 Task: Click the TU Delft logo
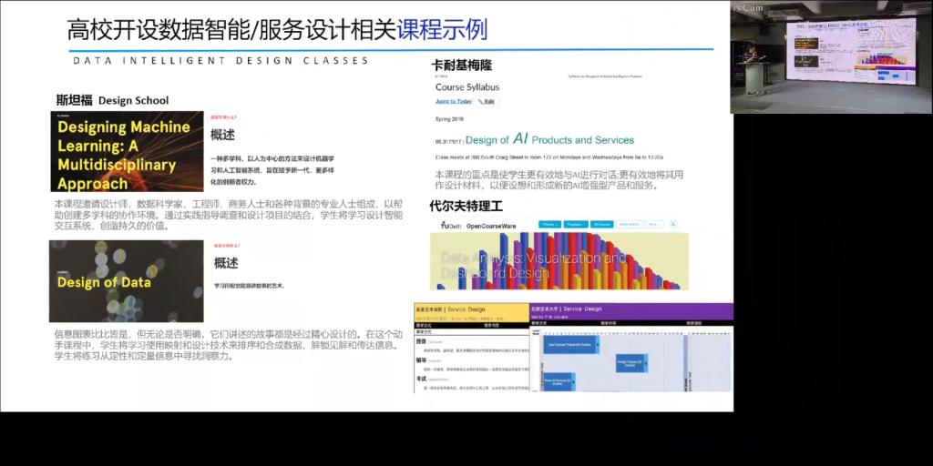(450, 226)
